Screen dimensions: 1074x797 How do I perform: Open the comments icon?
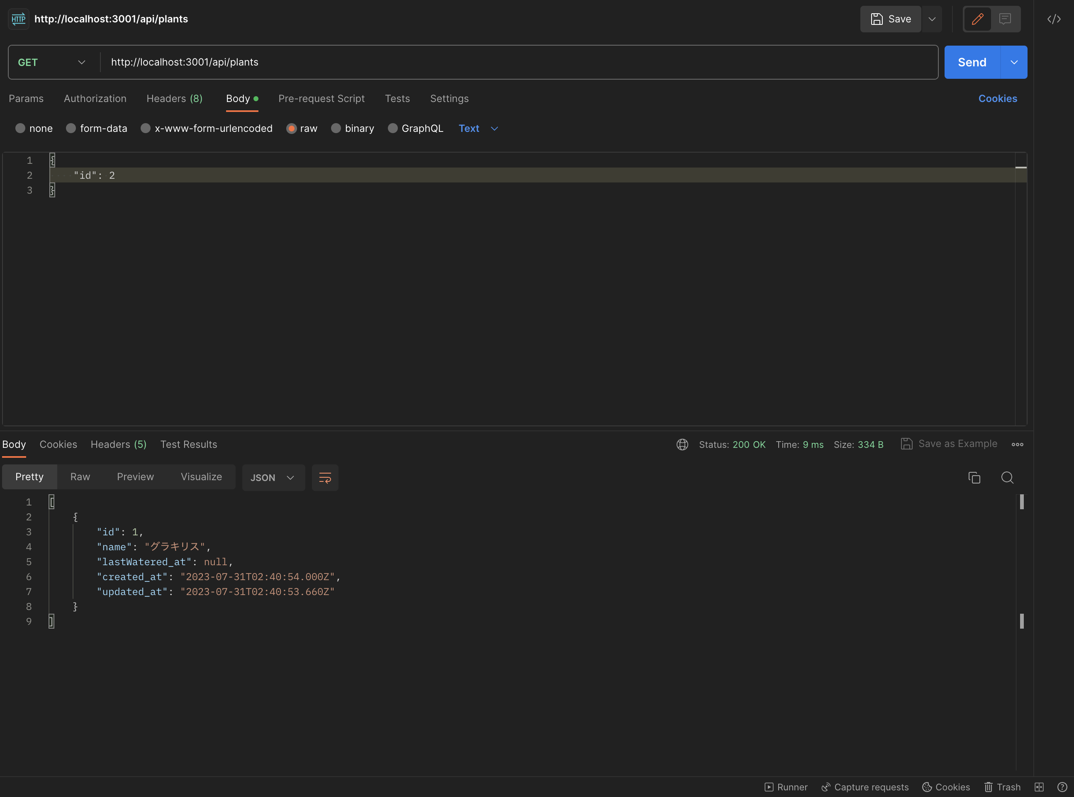click(x=1005, y=19)
